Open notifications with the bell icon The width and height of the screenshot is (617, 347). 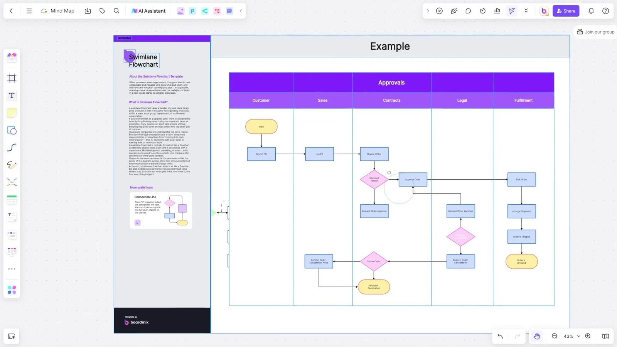tap(591, 11)
